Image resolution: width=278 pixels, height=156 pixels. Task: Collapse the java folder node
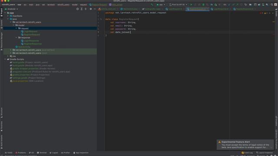point(8,19)
